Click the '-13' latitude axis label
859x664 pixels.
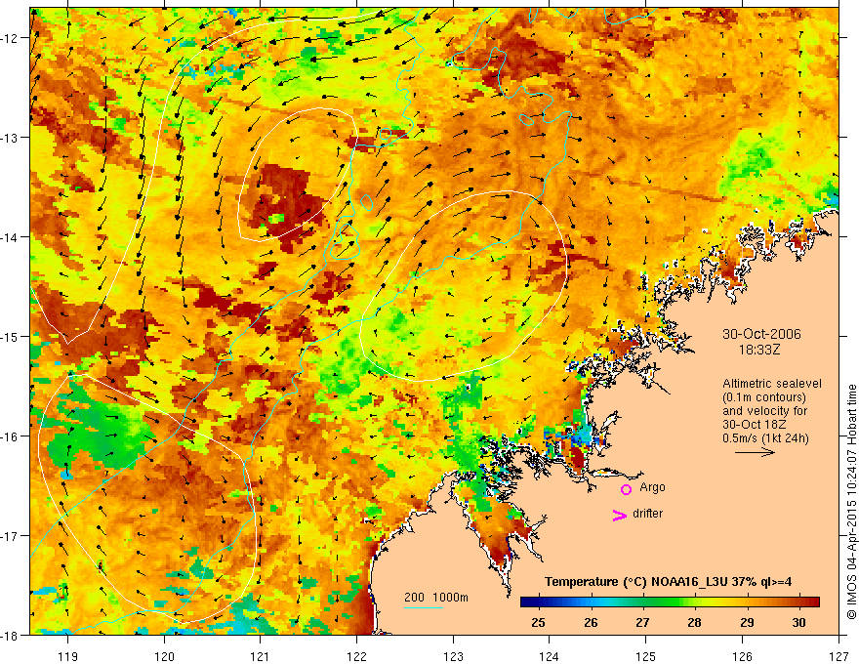tap(10, 138)
